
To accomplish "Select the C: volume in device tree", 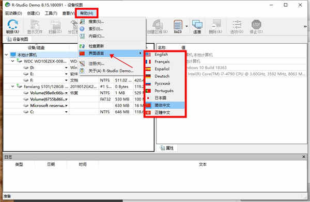I will click(x=32, y=112).
